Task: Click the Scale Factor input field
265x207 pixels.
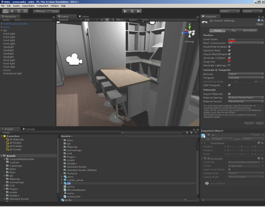Action: [x=246, y=39]
